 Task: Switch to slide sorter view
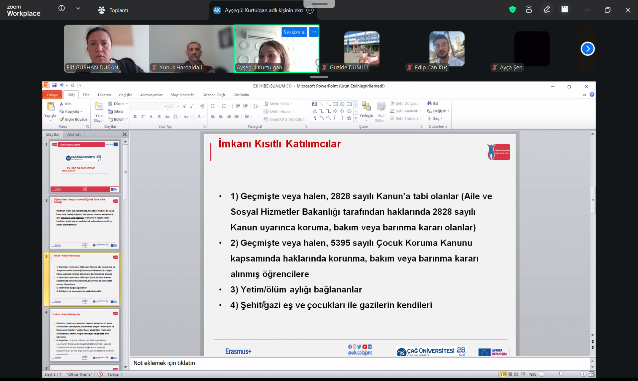pyautogui.click(x=510, y=374)
